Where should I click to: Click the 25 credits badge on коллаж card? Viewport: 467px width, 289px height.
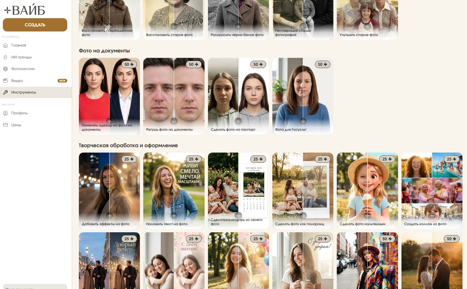[452, 159]
